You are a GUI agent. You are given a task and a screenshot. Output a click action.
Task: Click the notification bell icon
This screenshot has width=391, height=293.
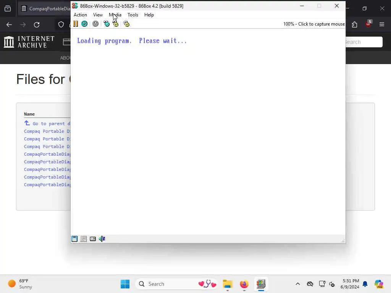365,284
